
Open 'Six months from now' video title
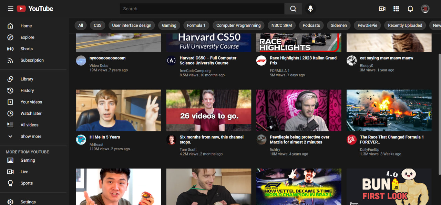pos(212,140)
